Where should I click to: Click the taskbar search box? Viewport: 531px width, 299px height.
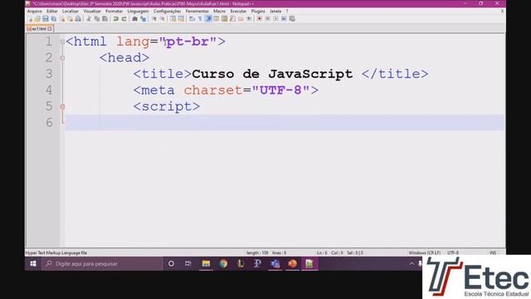tap(102, 263)
